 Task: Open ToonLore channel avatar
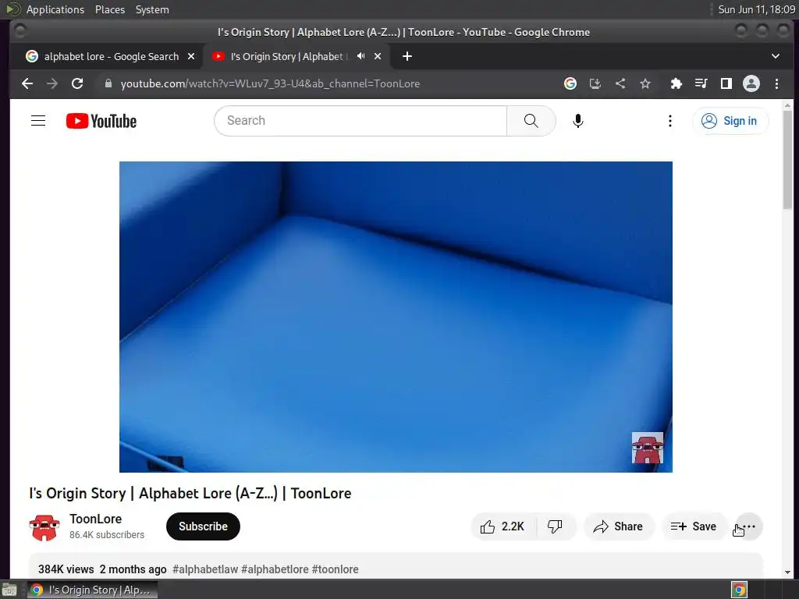[x=44, y=526]
